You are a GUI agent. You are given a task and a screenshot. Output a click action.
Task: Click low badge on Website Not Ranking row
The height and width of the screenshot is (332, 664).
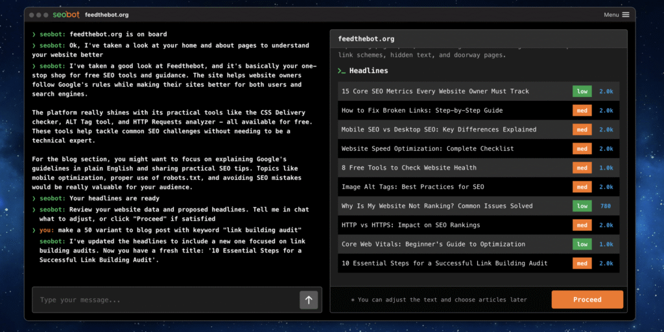[x=582, y=206]
